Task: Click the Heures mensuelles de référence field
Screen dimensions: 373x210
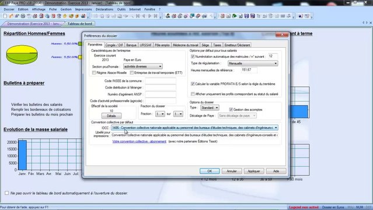Action: [249, 70]
